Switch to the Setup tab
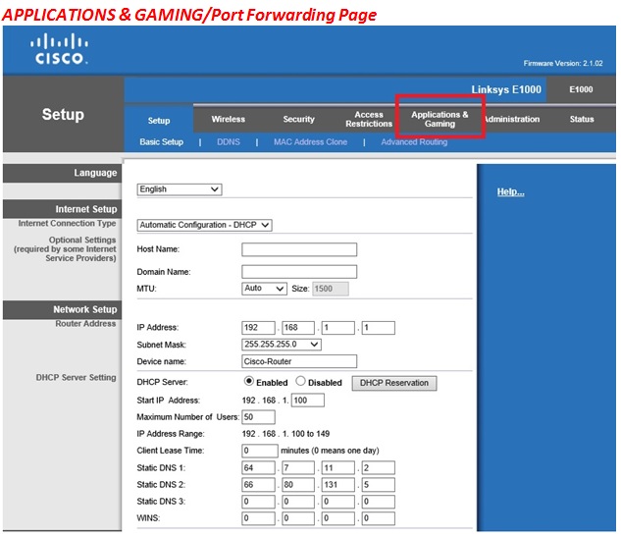Screen dimensions: 621x537 point(159,121)
